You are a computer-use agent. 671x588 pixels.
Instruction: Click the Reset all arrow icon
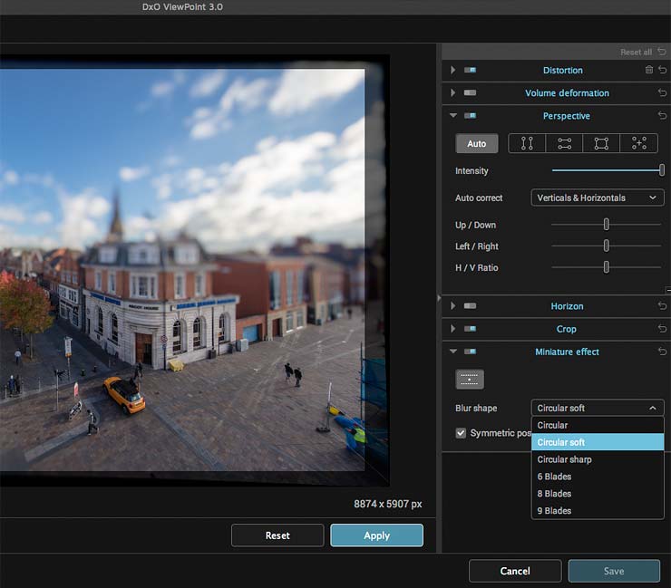point(662,52)
